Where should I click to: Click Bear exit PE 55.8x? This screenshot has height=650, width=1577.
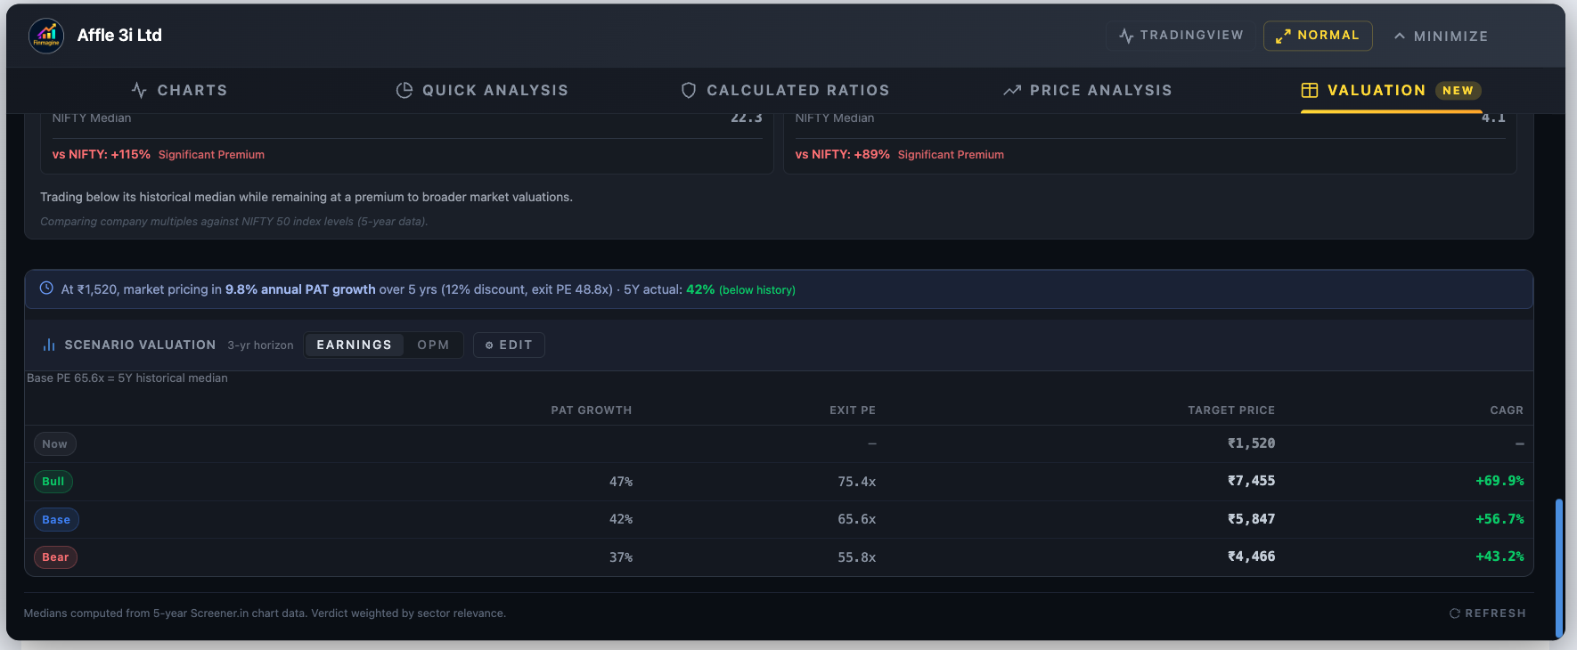pyautogui.click(x=856, y=557)
